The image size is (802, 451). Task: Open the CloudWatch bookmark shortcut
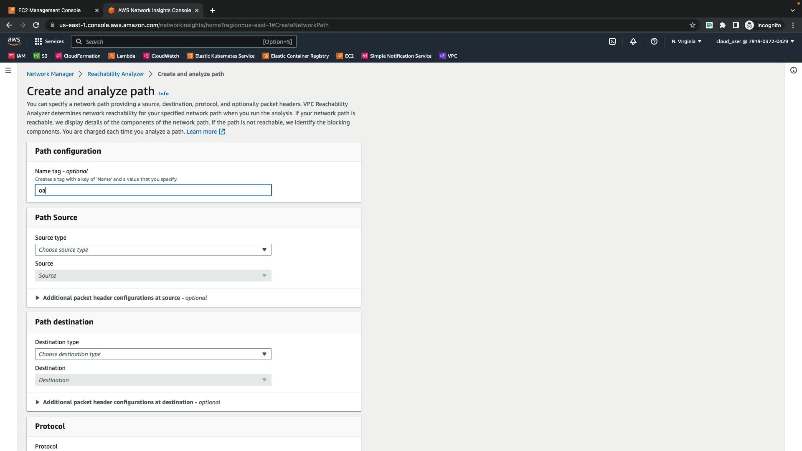[x=161, y=56]
